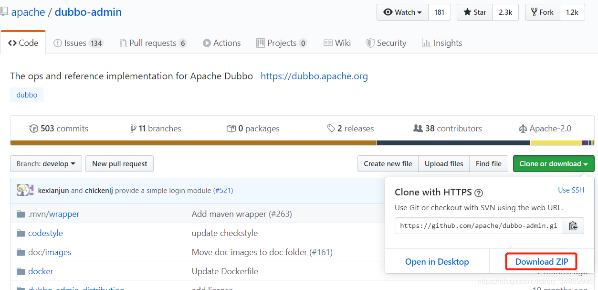Click the Wiki book icon
Image resolution: width=598 pixels, height=290 pixels.
(x=328, y=43)
